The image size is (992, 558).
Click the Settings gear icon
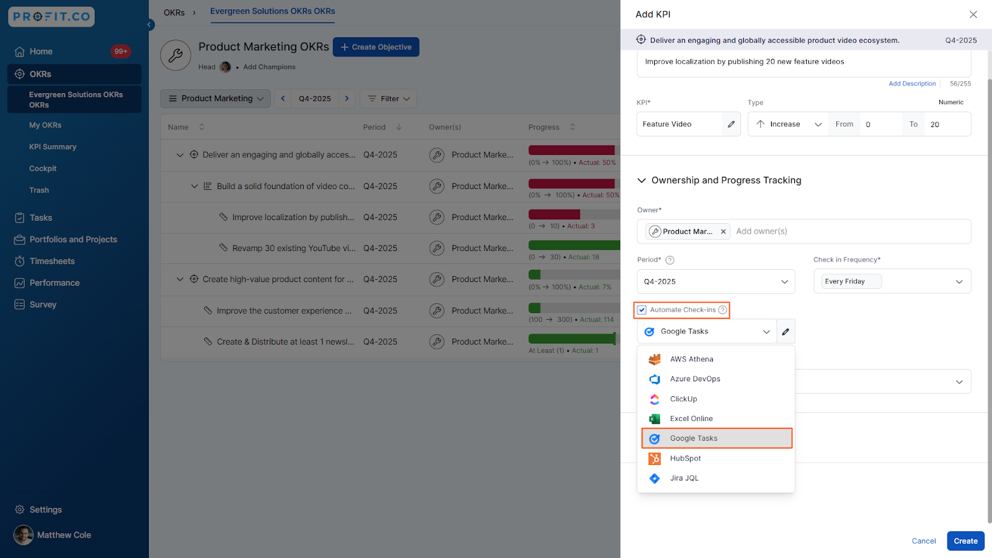20,510
